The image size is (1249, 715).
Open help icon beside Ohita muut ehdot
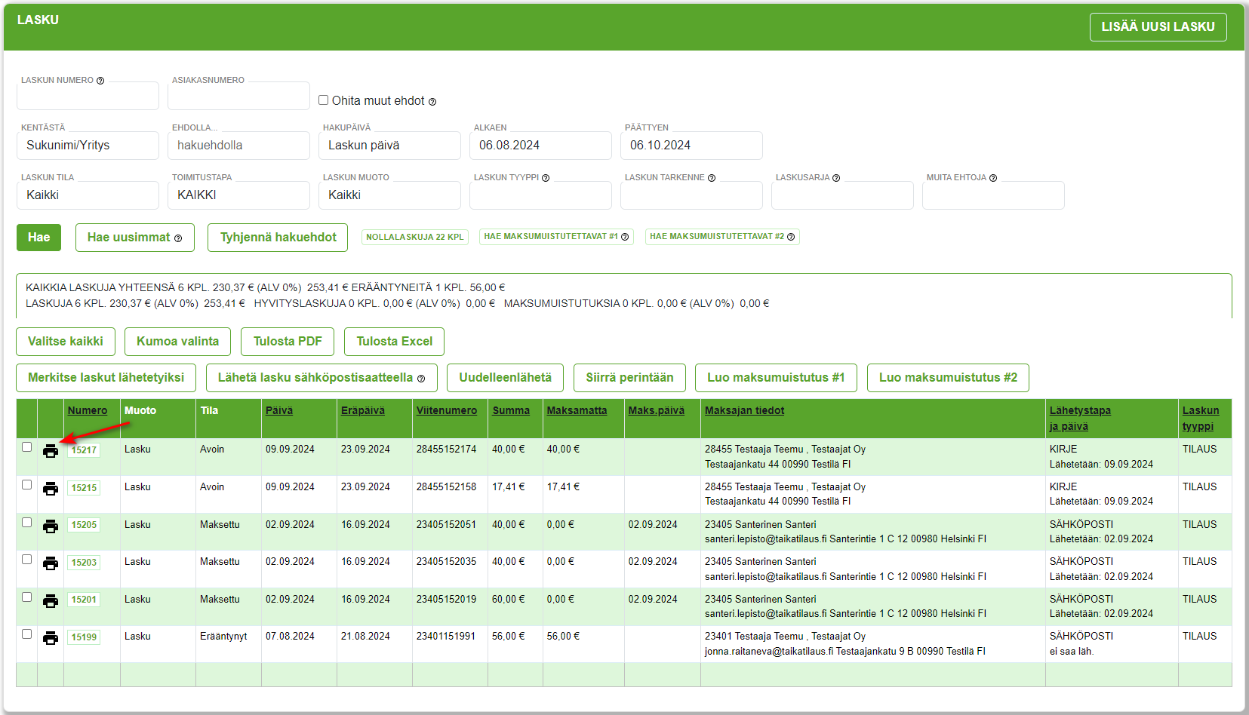[432, 102]
